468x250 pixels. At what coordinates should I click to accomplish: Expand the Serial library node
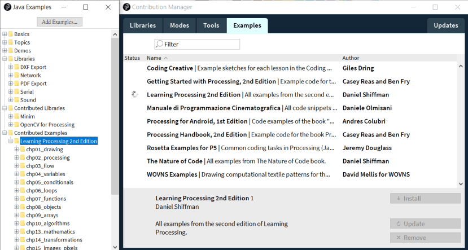[x=11, y=91]
